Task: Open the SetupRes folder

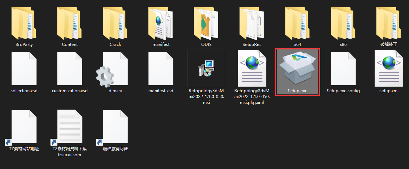Action: pos(252,24)
